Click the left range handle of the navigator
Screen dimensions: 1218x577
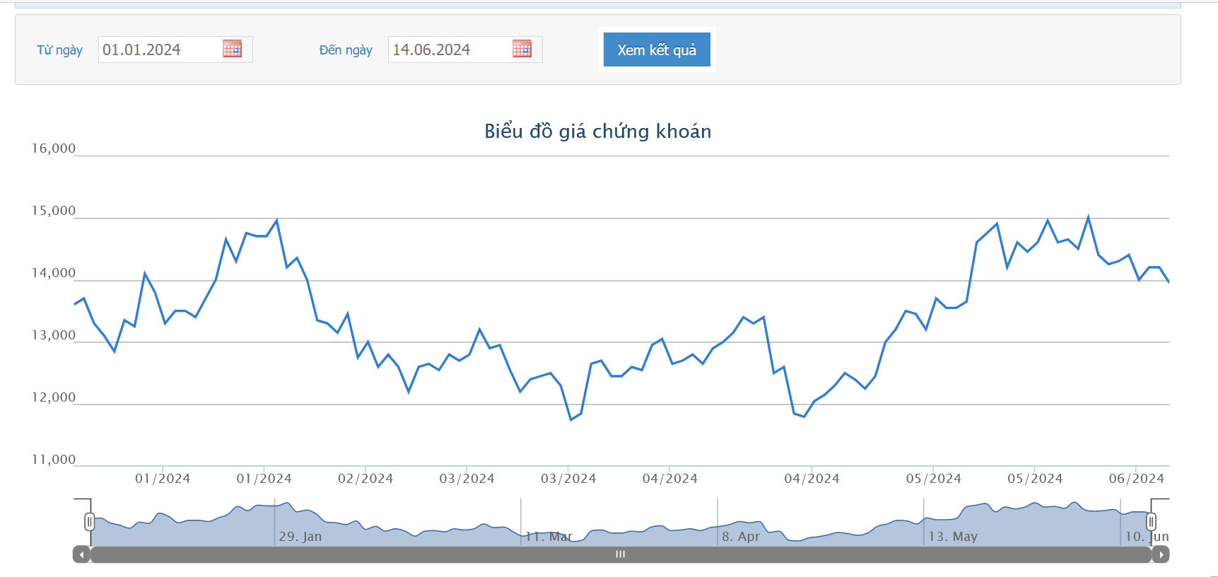[89, 522]
